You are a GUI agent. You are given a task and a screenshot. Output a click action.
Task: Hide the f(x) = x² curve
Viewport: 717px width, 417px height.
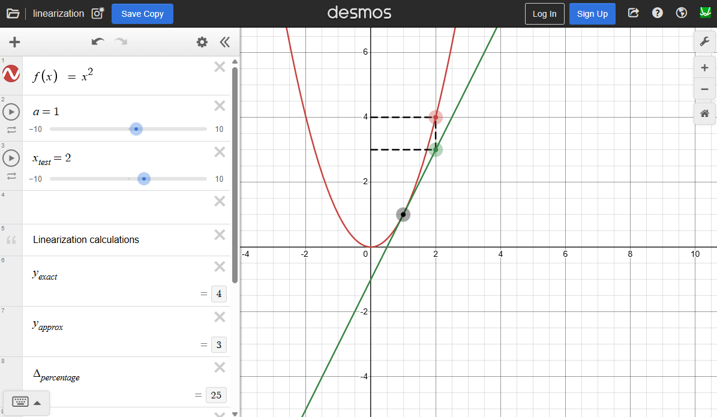point(11,74)
